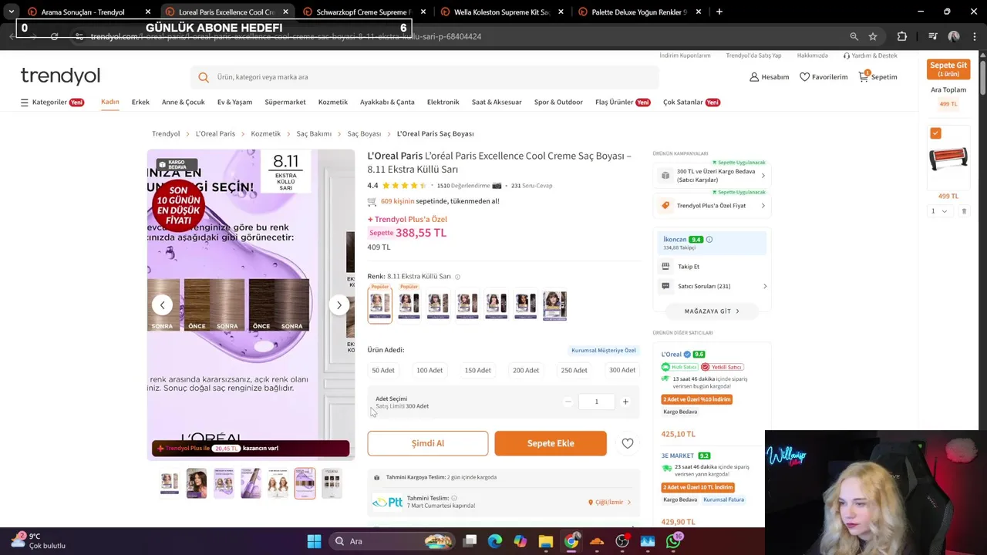
Task: Click the search magnifier icon
Action: tap(204, 77)
